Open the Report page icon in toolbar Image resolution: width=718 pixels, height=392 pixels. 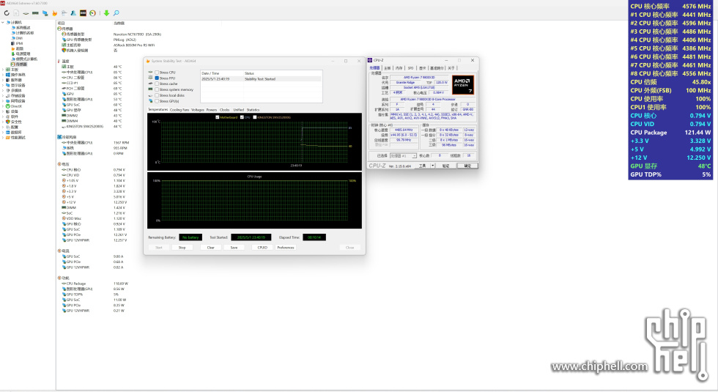pos(16,13)
